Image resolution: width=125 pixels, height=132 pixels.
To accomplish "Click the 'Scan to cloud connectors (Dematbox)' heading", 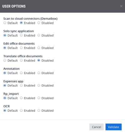I will tap(30, 19).
